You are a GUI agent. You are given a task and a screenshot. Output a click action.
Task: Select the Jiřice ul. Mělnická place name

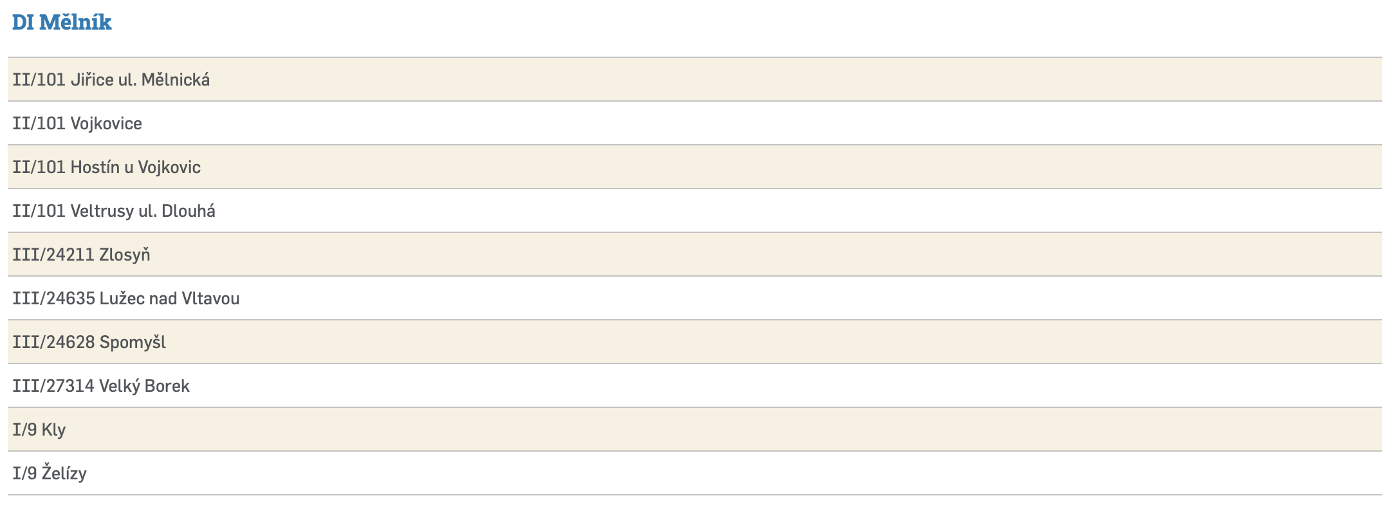(140, 80)
